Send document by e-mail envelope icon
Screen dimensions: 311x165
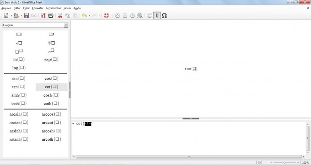click(x=34, y=15)
